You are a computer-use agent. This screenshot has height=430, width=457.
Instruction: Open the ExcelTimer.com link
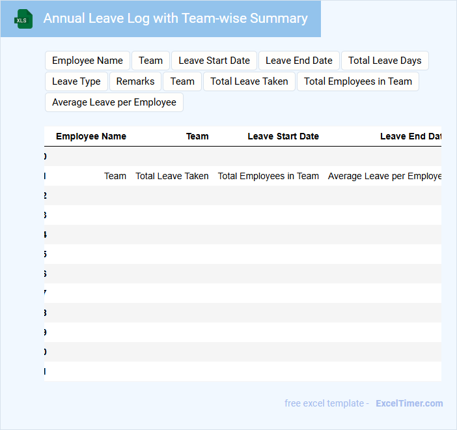pos(409,403)
